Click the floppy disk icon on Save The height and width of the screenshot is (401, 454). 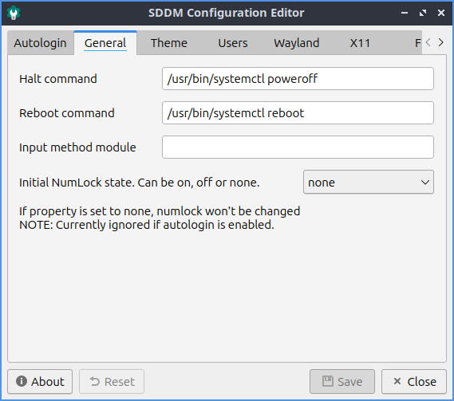(x=328, y=381)
